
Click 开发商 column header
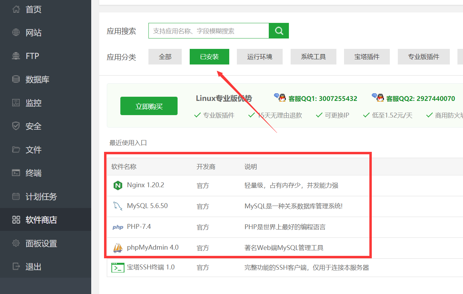click(x=206, y=167)
